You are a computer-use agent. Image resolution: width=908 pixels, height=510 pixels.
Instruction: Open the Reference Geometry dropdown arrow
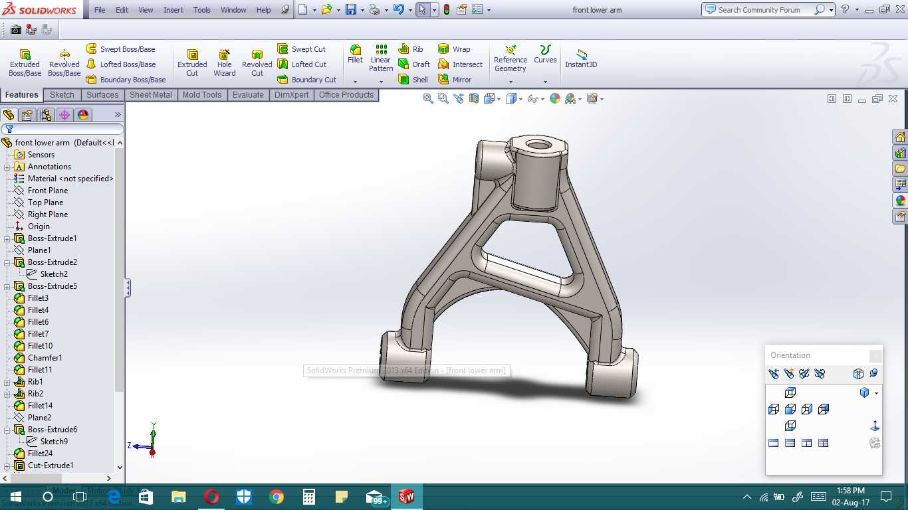[x=511, y=82]
